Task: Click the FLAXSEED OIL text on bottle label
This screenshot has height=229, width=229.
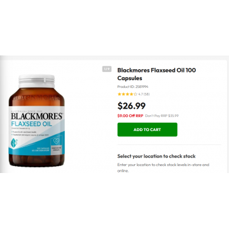Action: point(31,124)
